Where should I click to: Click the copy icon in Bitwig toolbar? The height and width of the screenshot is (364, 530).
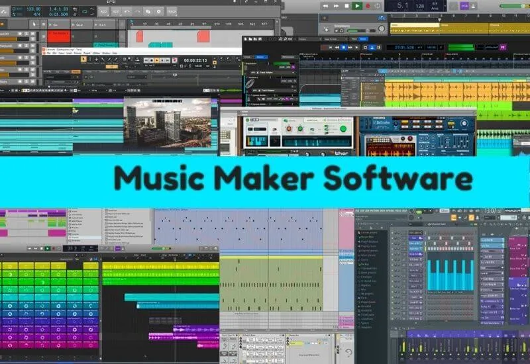(148, 11)
